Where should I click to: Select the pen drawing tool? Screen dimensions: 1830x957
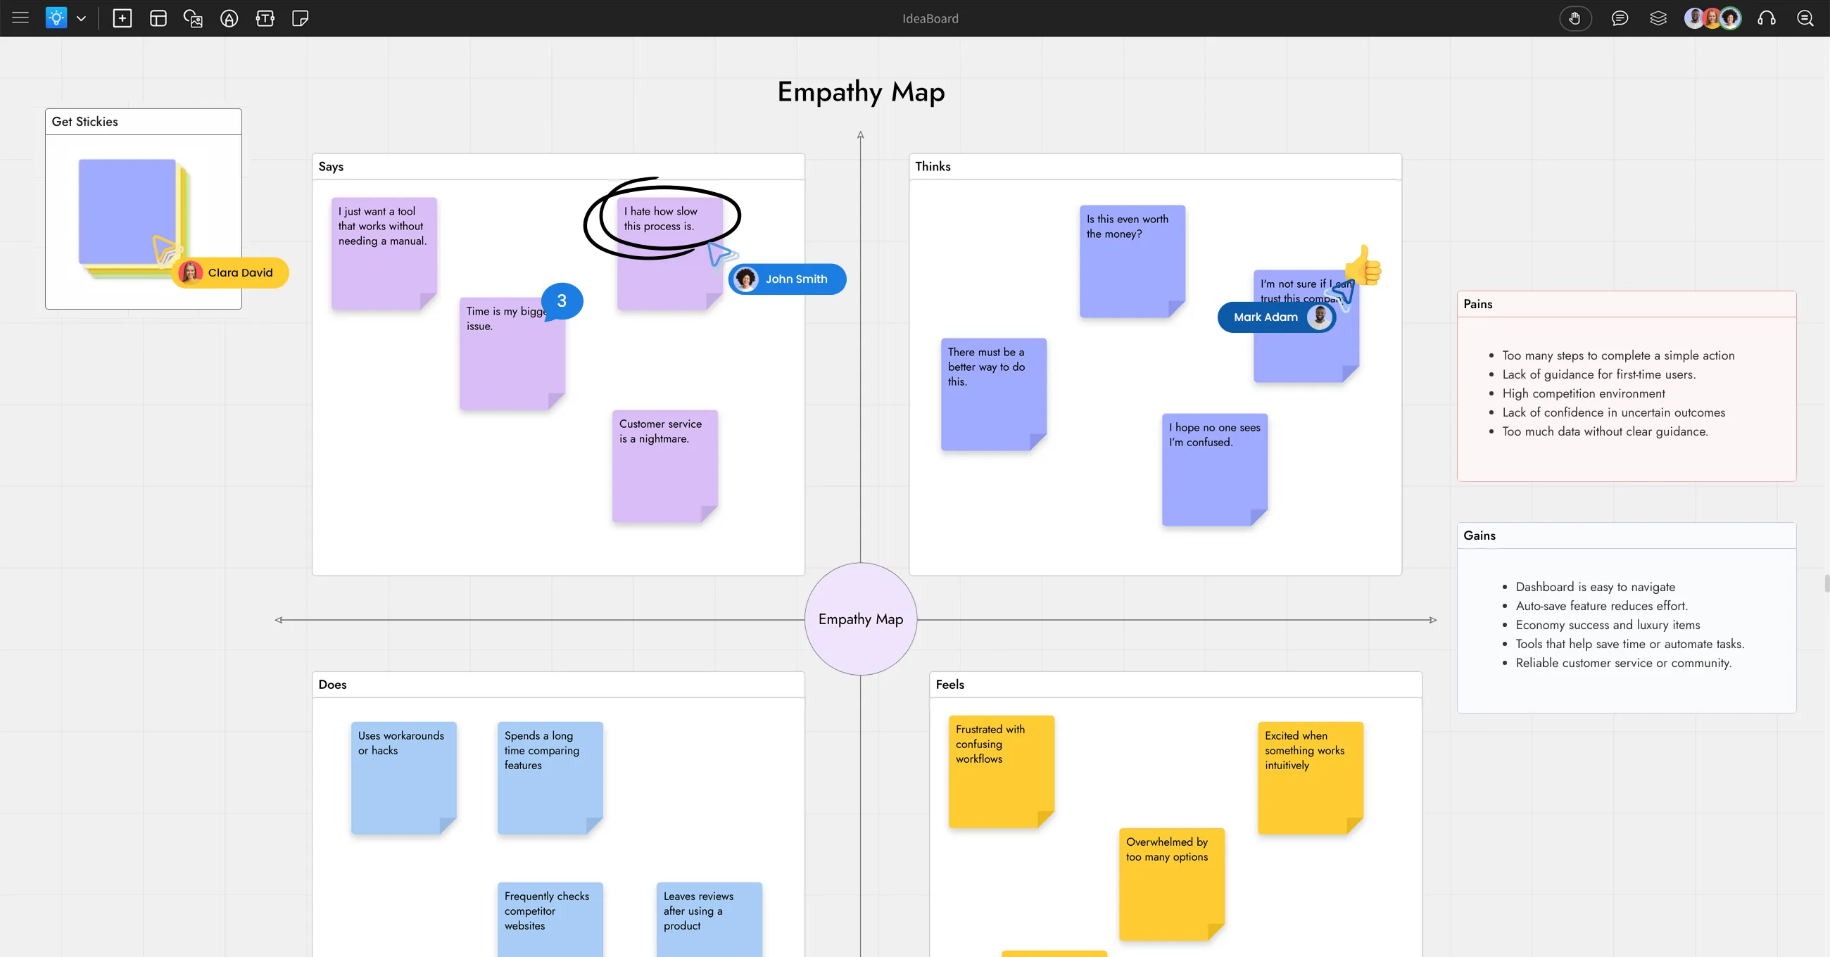click(229, 18)
